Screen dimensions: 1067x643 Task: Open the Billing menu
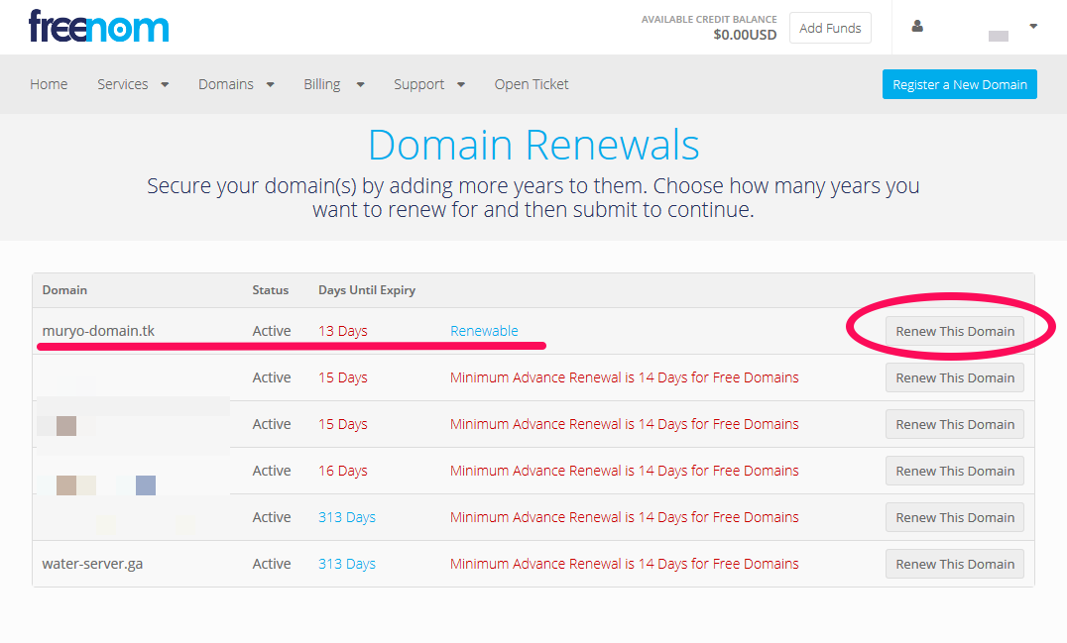pos(333,84)
